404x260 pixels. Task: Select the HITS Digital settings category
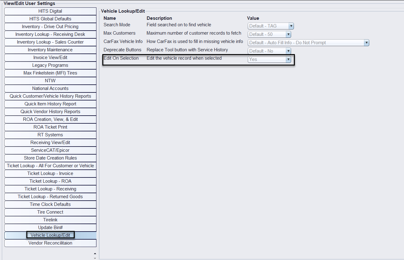point(50,11)
